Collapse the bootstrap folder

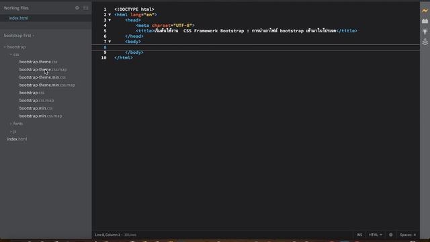tap(5, 47)
